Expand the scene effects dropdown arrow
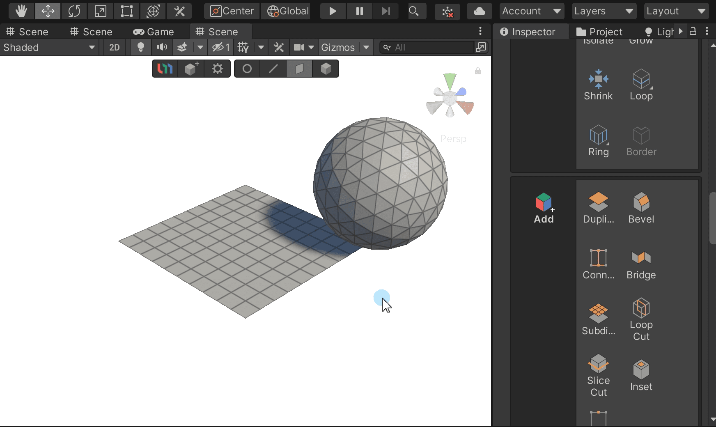 (200, 47)
